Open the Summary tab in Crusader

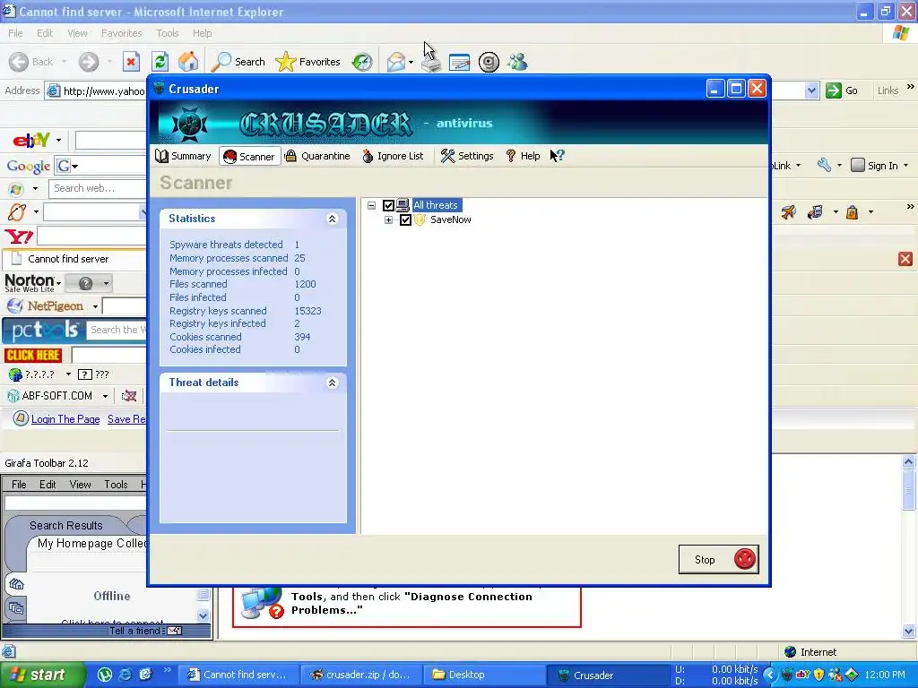(x=183, y=156)
